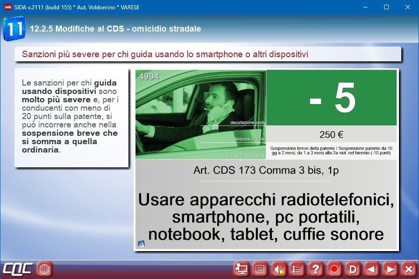Advance to next slide with right arrow
Viewport: 419px width, 279px height.
click(x=390, y=269)
